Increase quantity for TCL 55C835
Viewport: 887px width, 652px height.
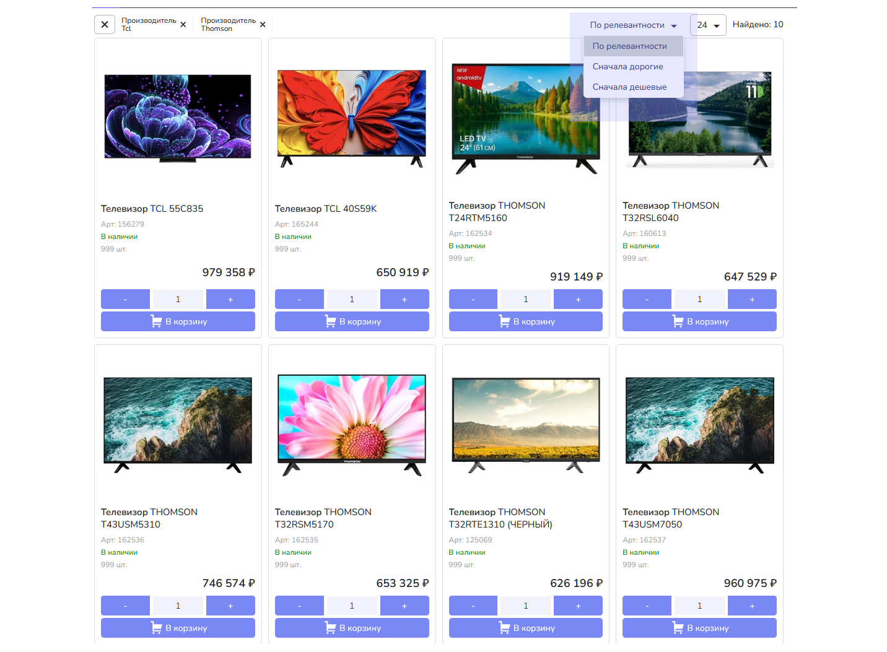[x=230, y=299]
